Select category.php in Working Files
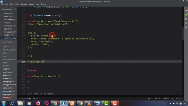 click(x=9, y=35)
